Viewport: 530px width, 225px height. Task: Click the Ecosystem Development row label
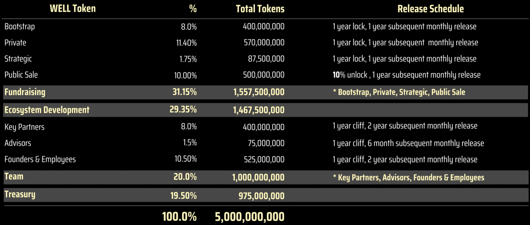tap(47, 110)
